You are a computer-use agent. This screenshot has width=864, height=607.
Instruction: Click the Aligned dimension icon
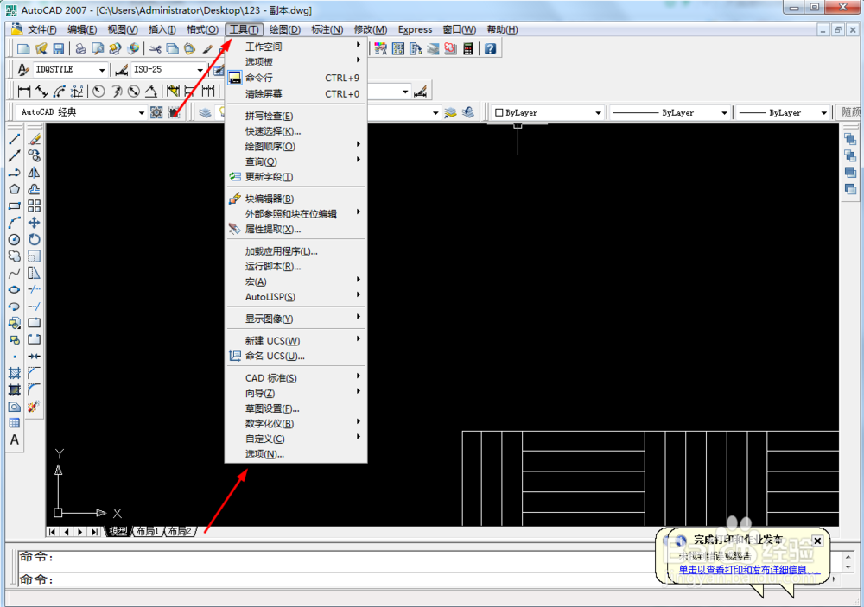point(41,91)
